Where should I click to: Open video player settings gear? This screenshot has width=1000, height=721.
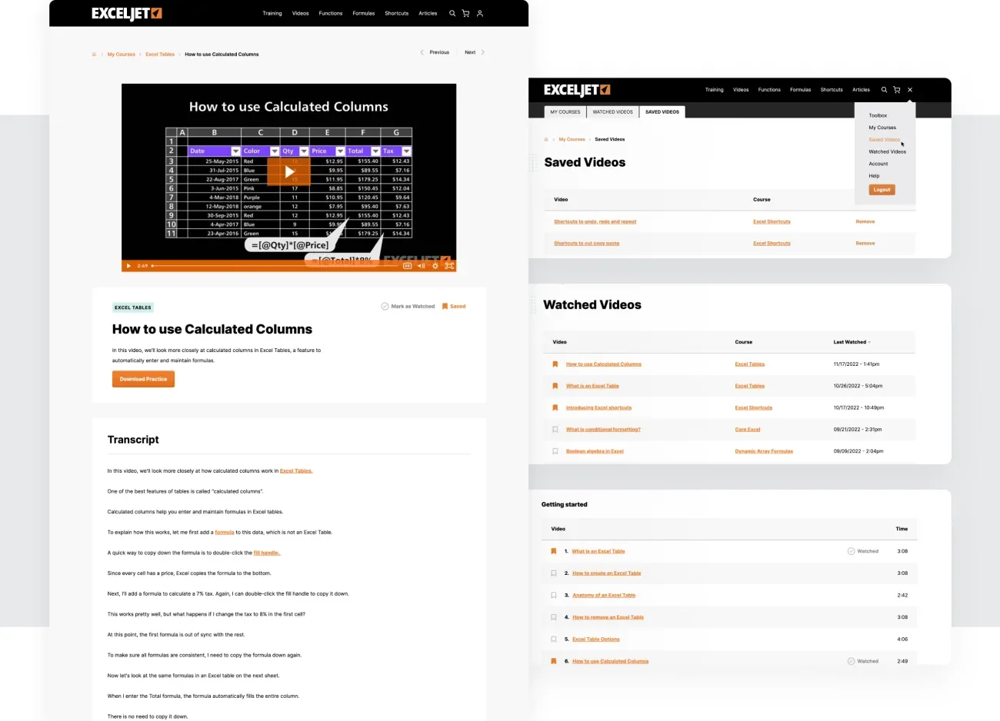[x=435, y=266]
